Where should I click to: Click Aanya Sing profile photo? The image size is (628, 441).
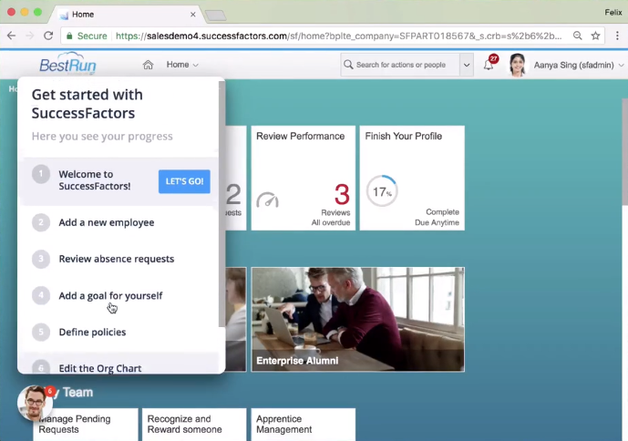pos(517,65)
